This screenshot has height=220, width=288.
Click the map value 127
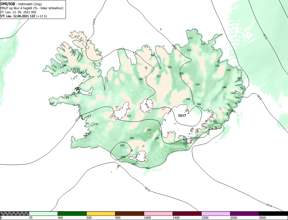coord(159,76)
